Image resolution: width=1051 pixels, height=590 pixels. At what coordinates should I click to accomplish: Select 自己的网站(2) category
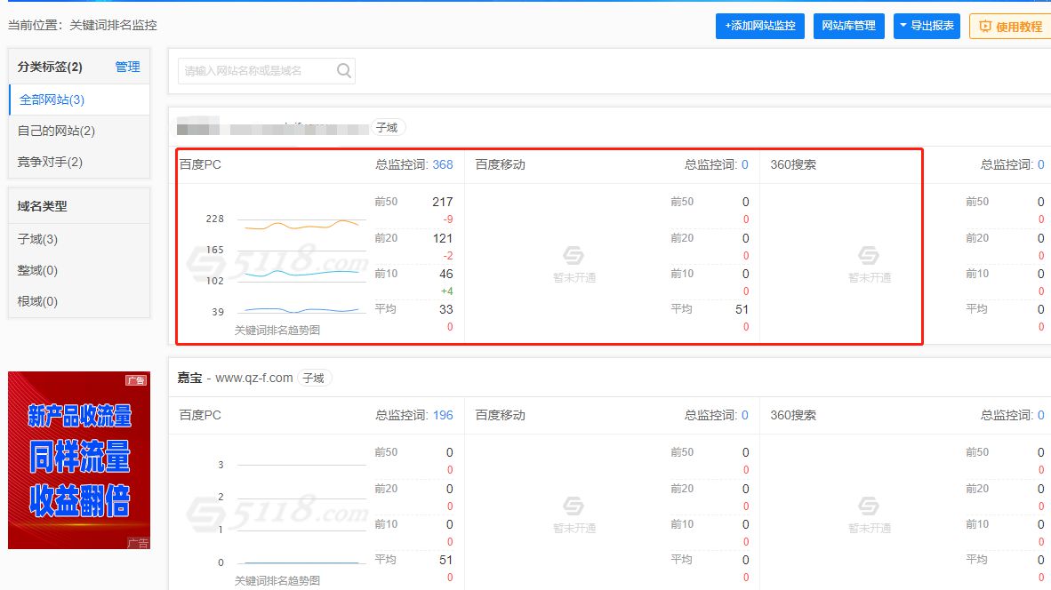pyautogui.click(x=79, y=131)
